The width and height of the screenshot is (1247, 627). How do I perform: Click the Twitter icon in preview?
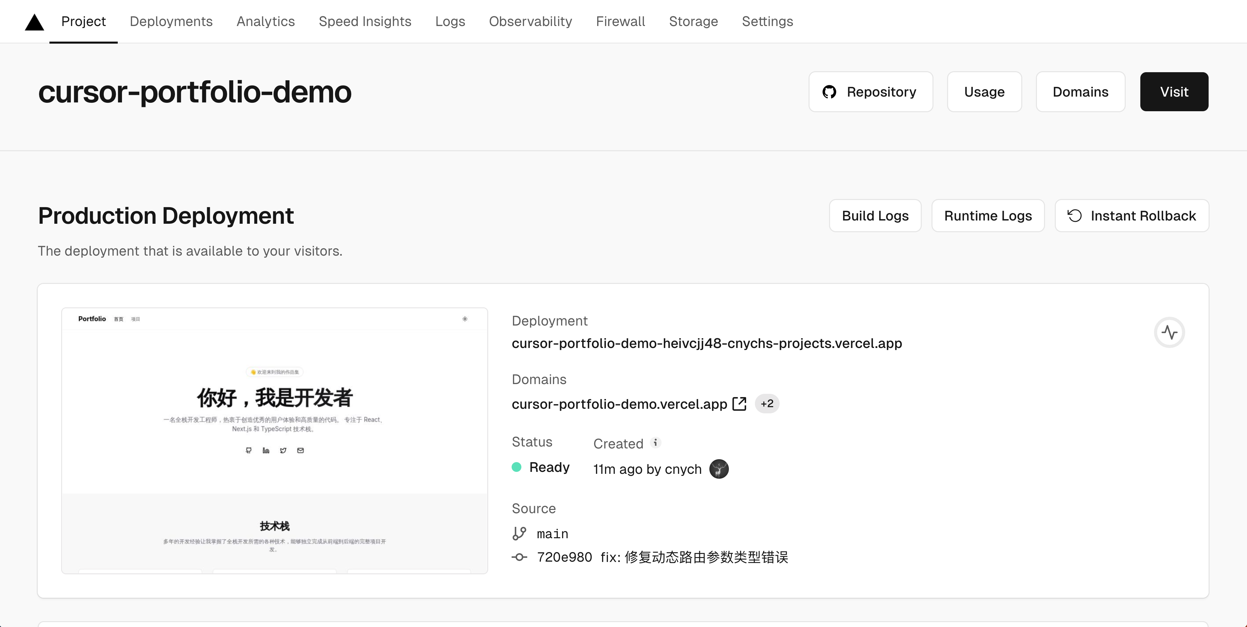click(x=283, y=450)
